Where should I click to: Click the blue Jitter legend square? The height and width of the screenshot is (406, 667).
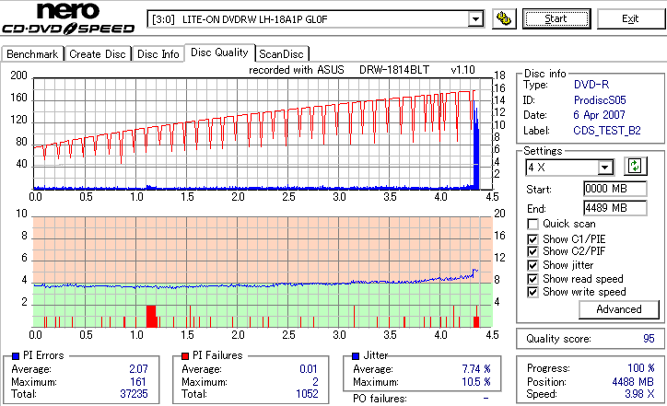point(356,356)
